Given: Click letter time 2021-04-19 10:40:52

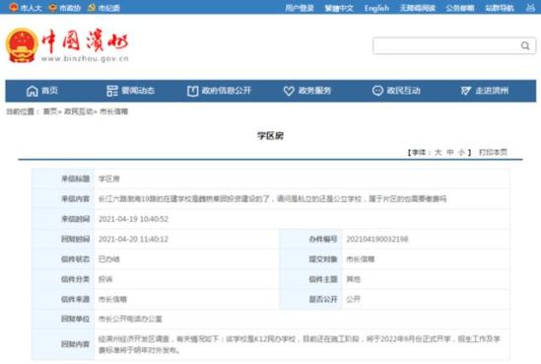Looking at the screenshot, I should pos(133,219).
